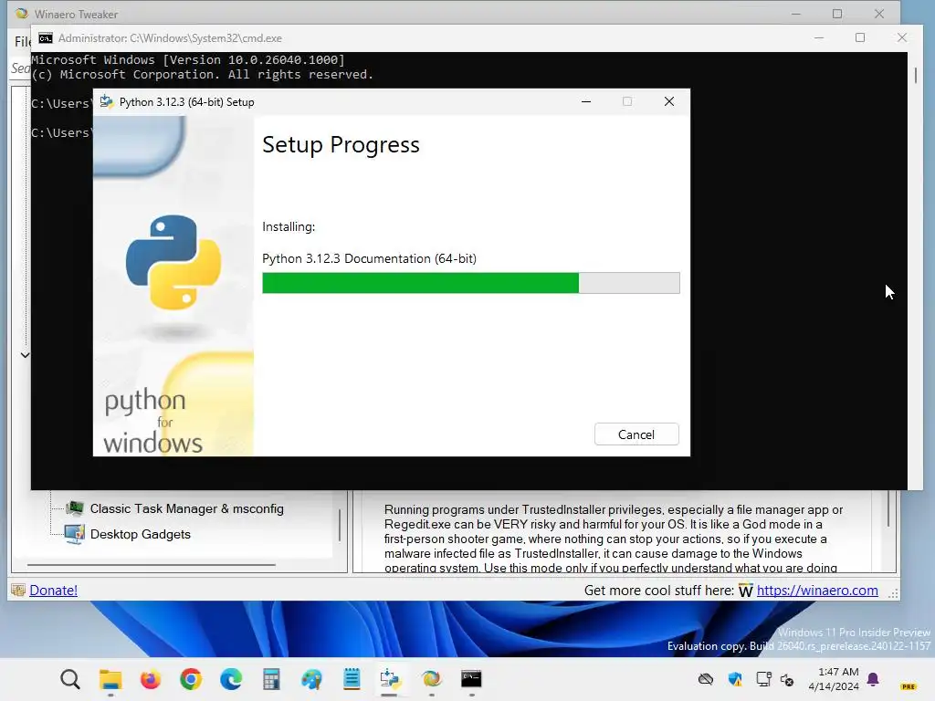The height and width of the screenshot is (701, 935).
Task: Launch Microsoft Edge from the taskbar
Action: (x=231, y=679)
